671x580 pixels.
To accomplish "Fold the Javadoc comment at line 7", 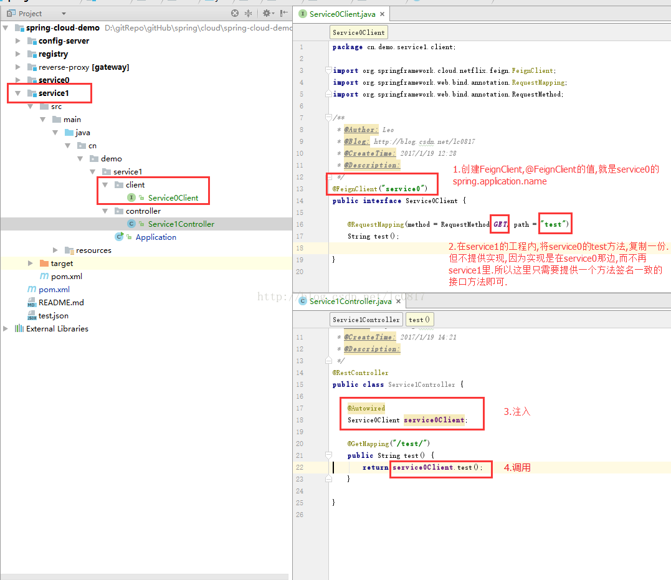I will 328,117.
